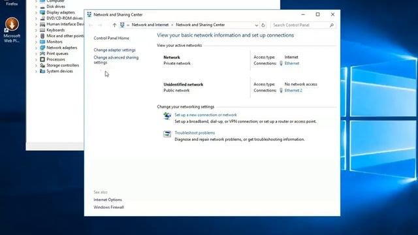Click Set up a new connection or network
The image size is (418, 235).
206,115
